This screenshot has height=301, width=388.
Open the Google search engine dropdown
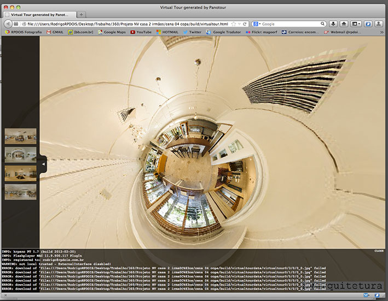click(258, 24)
